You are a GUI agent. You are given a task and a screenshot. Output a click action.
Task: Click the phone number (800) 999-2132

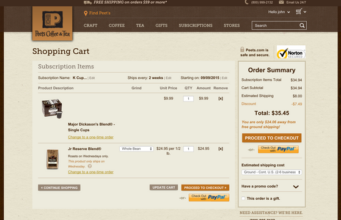[262, 2]
